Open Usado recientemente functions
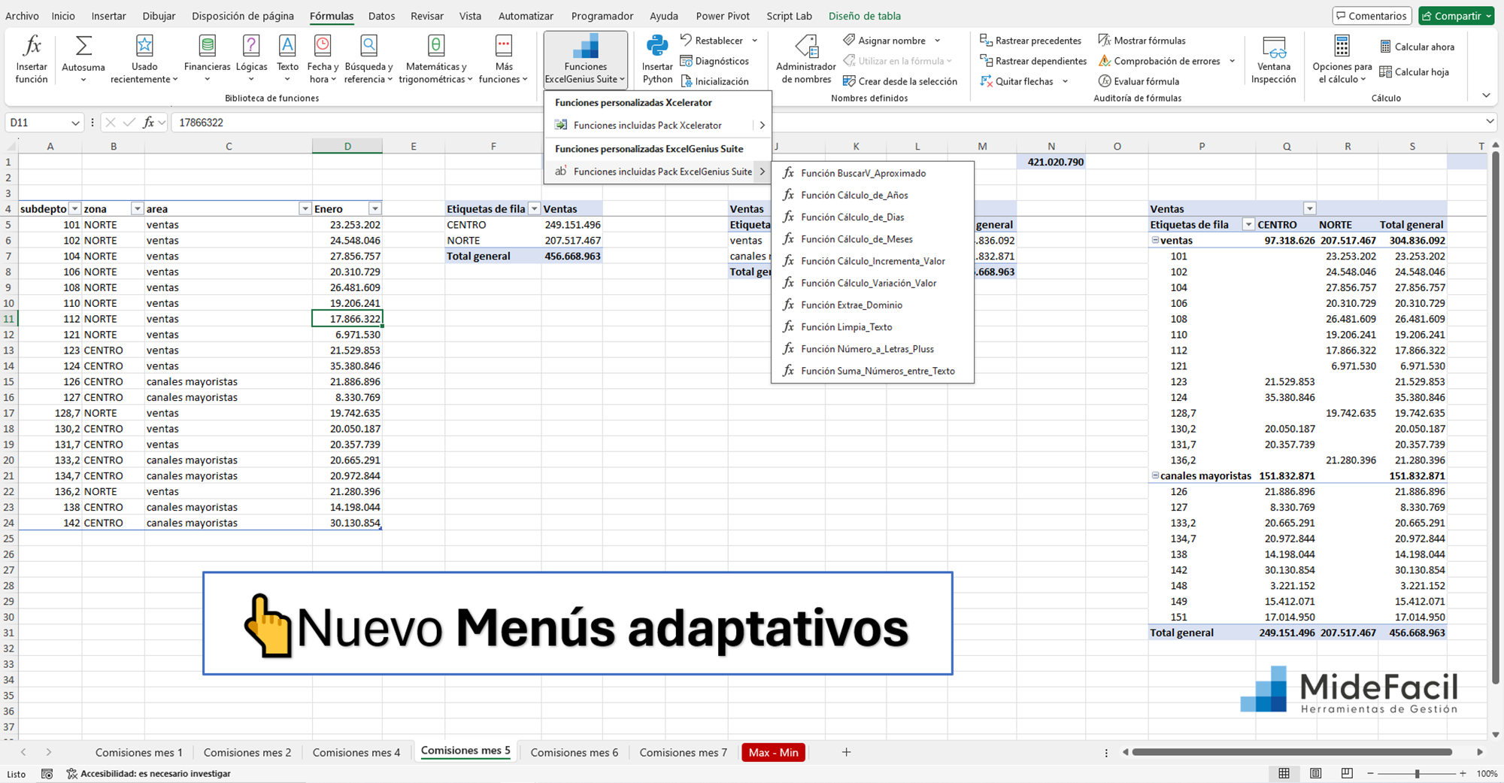1504x783 pixels. [144, 59]
